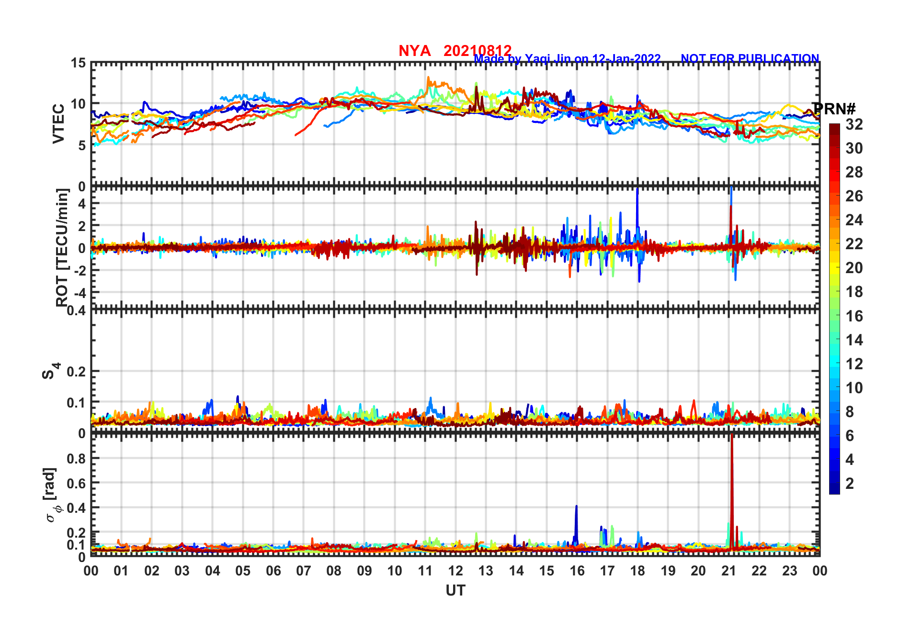Click the NOT FOR PUBLICATION notice

pyautogui.click(x=750, y=58)
